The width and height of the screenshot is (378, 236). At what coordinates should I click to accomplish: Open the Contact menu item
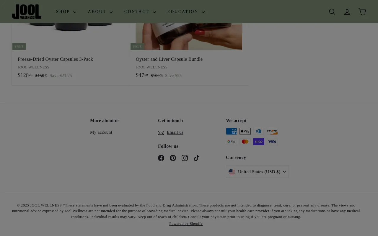(x=140, y=12)
